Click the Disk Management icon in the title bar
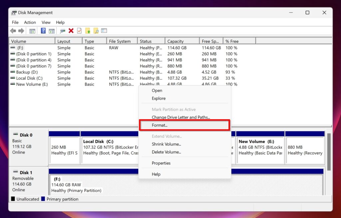341x218 pixels. click(x=14, y=13)
